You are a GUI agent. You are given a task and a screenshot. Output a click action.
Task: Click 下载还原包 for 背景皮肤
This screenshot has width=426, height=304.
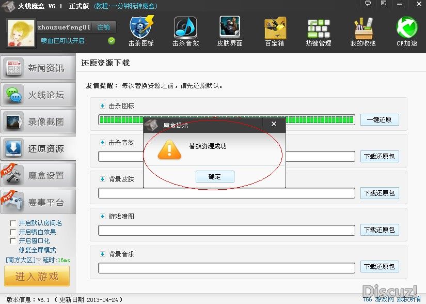380,193
